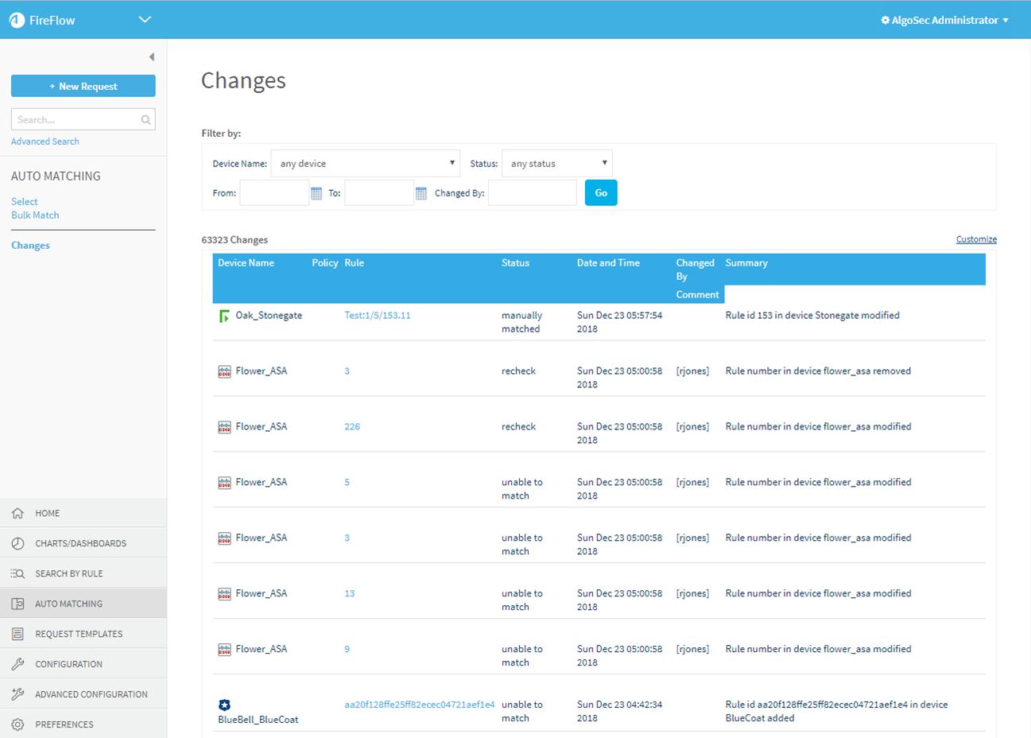Viewport: 1031px width, 738px height.
Task: Open the Status filter dropdown
Action: tap(556, 164)
